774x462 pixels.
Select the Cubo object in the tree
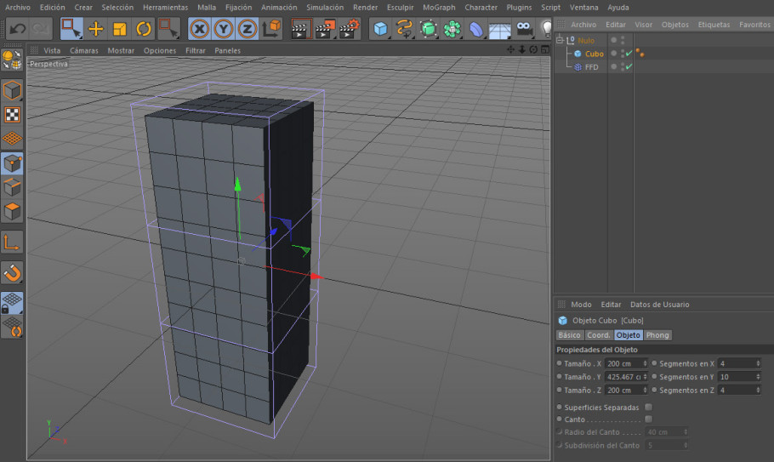coord(595,54)
